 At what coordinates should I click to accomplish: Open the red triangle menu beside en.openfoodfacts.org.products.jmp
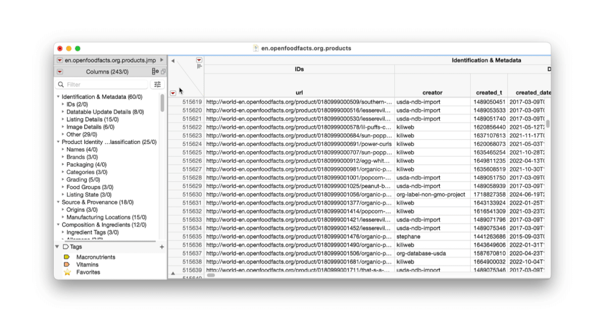(x=59, y=60)
